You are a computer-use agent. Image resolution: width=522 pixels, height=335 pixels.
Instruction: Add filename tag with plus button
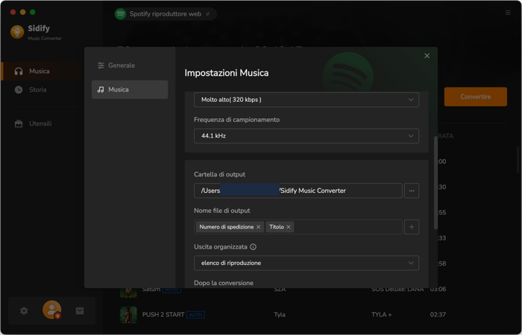[412, 227]
